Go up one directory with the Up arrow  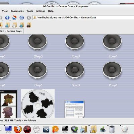[x=7, y=18]
